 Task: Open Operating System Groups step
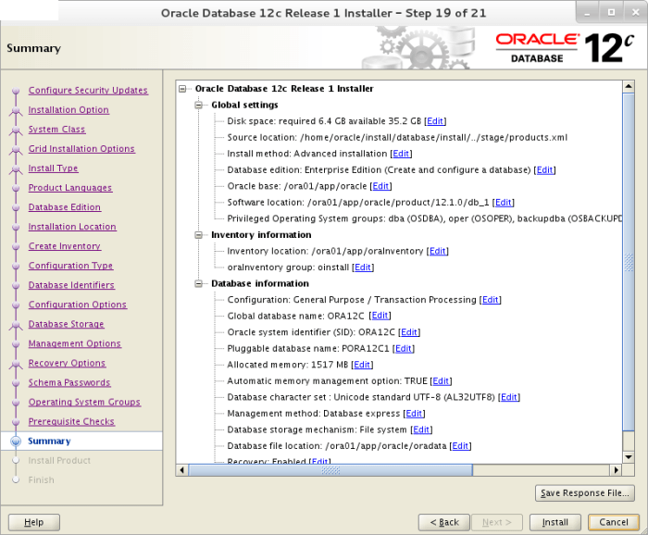point(84,402)
